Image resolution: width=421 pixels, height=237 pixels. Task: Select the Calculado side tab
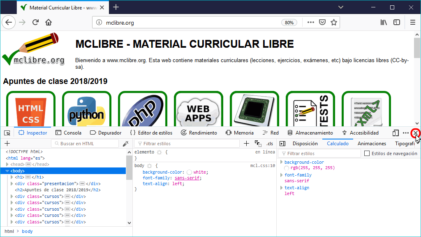(x=338, y=144)
